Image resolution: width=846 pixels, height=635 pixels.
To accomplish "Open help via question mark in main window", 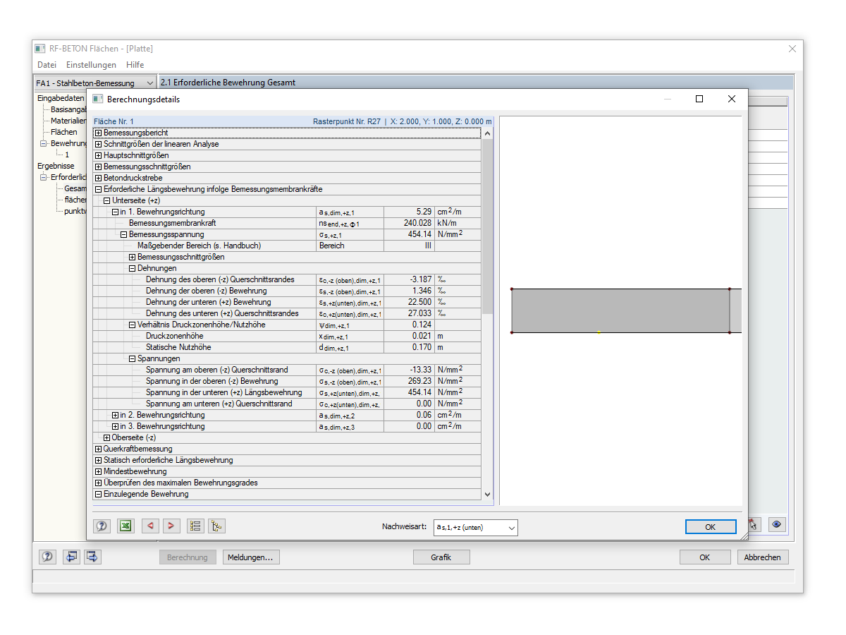I will tap(47, 557).
